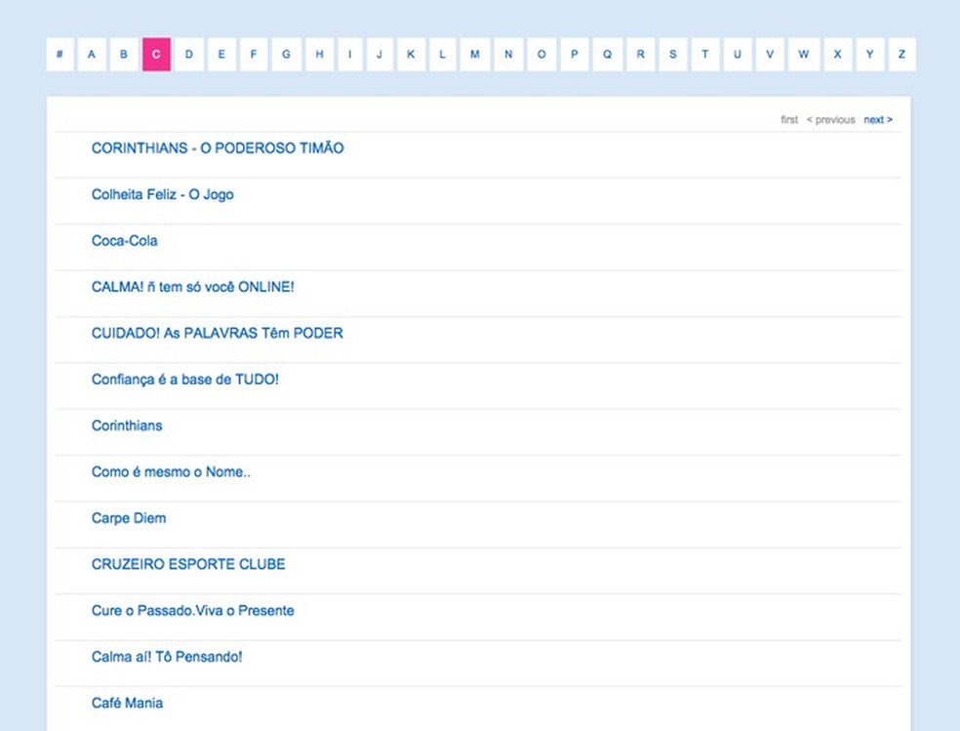Select the letter A tab

tap(92, 55)
